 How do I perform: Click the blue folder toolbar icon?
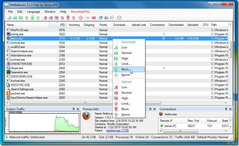[x=101, y=18]
